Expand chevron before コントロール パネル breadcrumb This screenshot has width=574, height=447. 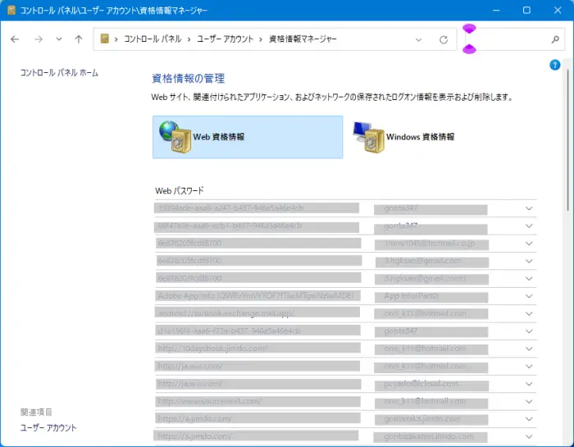(116, 39)
